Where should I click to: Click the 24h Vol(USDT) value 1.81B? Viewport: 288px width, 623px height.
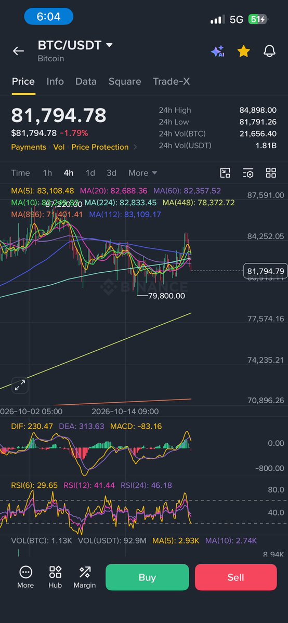pos(266,145)
